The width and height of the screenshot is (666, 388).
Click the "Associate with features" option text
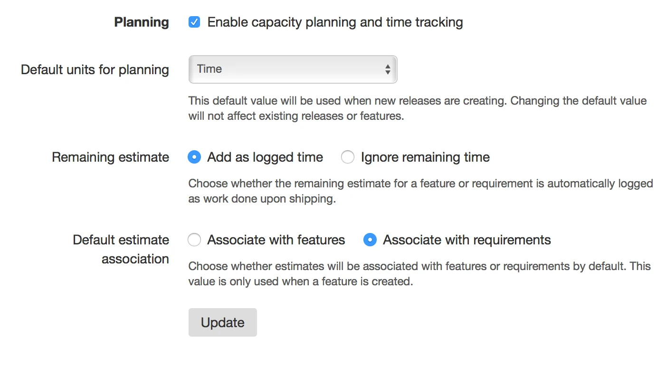(276, 240)
